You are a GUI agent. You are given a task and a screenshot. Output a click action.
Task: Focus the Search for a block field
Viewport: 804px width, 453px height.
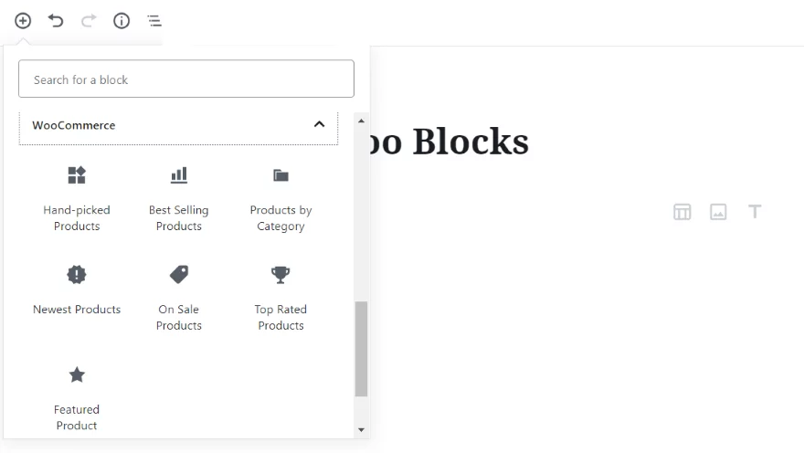(186, 79)
